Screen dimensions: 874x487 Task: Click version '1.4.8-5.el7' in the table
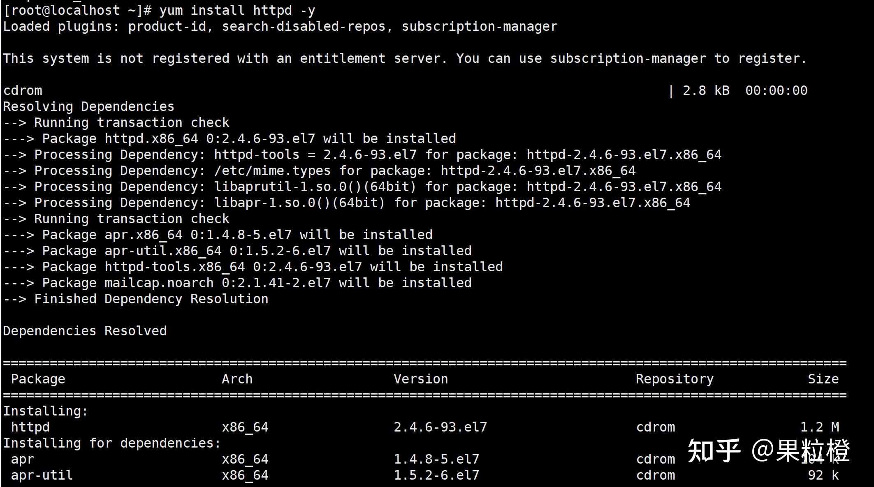pos(437,459)
